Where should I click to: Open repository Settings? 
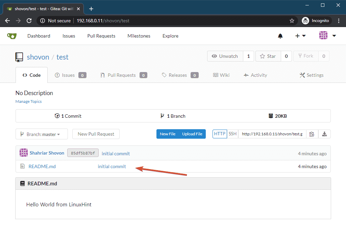click(311, 75)
